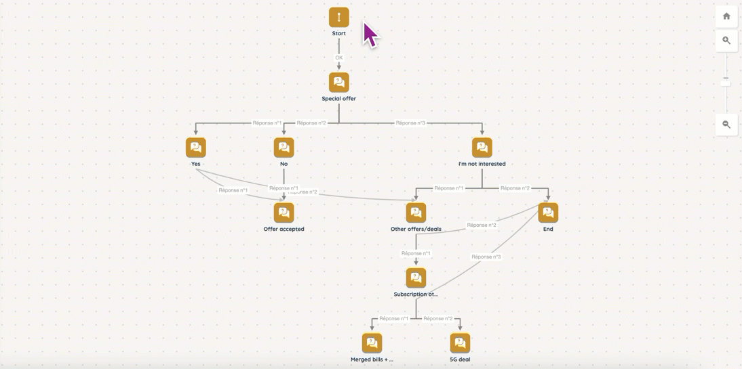The image size is (742, 369).
Task: Click the I'm not interested node
Action: pyautogui.click(x=482, y=148)
